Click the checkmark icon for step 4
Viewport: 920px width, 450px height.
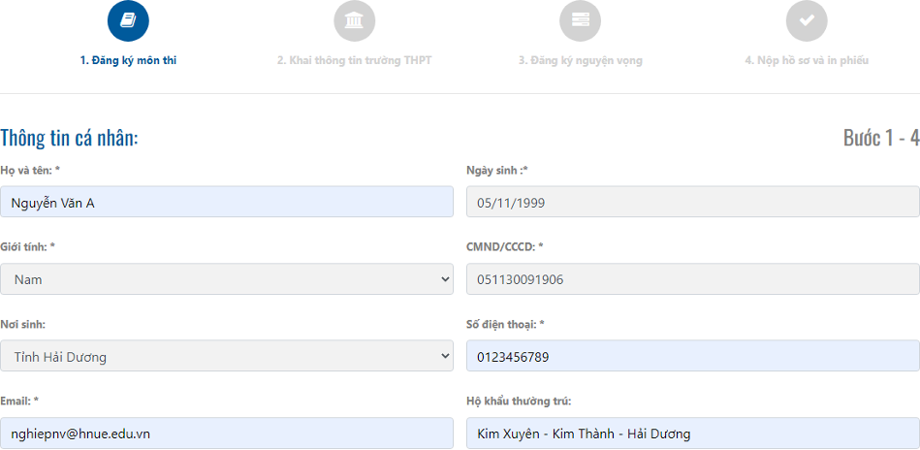pos(806,20)
